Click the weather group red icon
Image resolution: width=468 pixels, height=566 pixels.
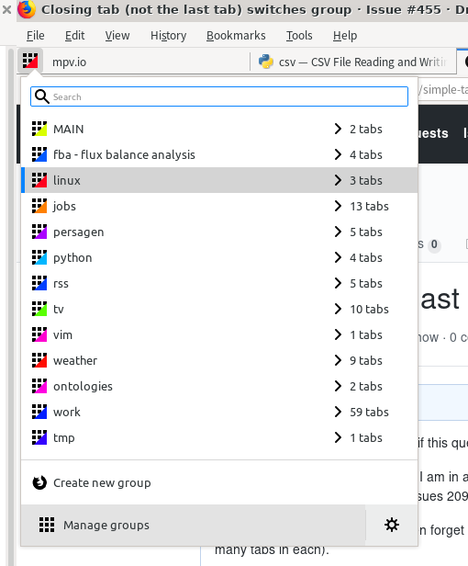click(39, 360)
